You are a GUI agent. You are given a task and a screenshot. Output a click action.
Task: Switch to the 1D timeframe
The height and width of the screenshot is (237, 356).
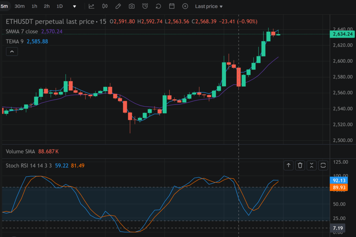59,6
